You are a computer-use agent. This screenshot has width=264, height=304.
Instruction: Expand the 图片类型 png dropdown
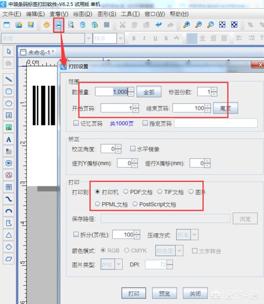pos(119,264)
